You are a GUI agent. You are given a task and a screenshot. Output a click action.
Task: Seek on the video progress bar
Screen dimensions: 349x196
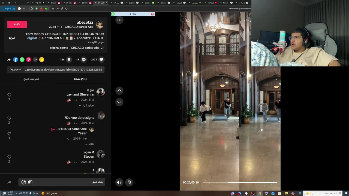[x=240, y=182]
